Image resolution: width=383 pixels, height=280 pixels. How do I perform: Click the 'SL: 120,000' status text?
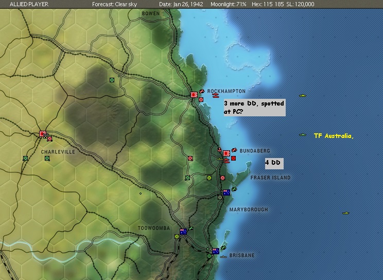pos(300,4)
